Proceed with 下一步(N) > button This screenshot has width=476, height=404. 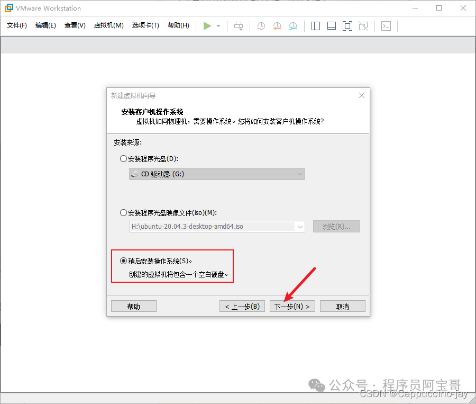[292, 307]
